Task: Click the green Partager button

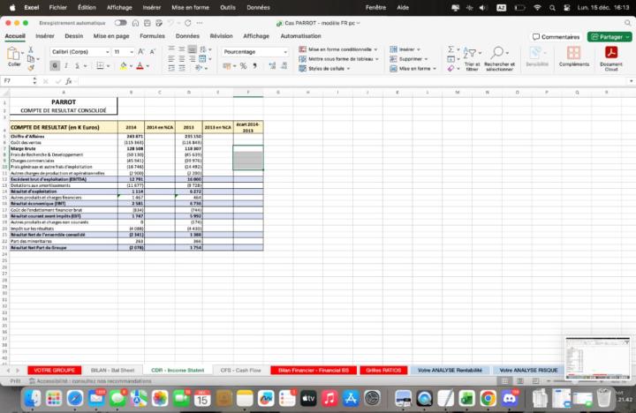Action: click(609, 37)
